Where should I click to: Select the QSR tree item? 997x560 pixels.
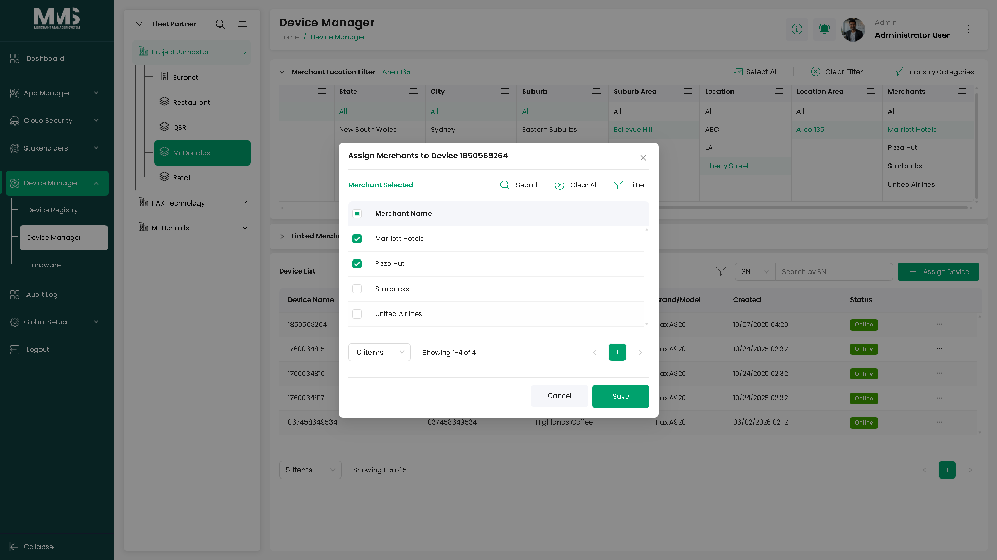(x=179, y=127)
